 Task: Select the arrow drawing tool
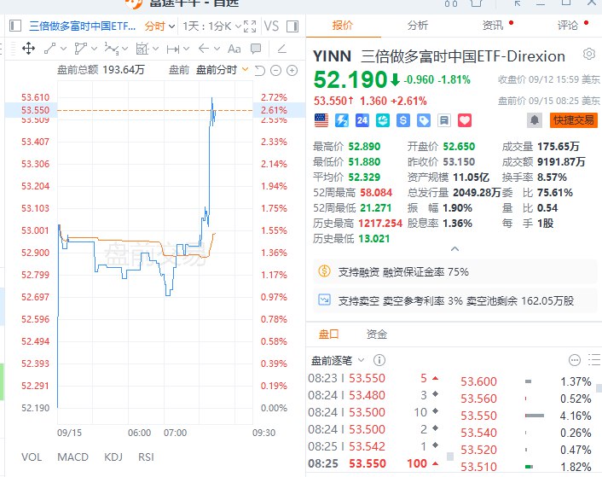pyautogui.click(x=204, y=49)
